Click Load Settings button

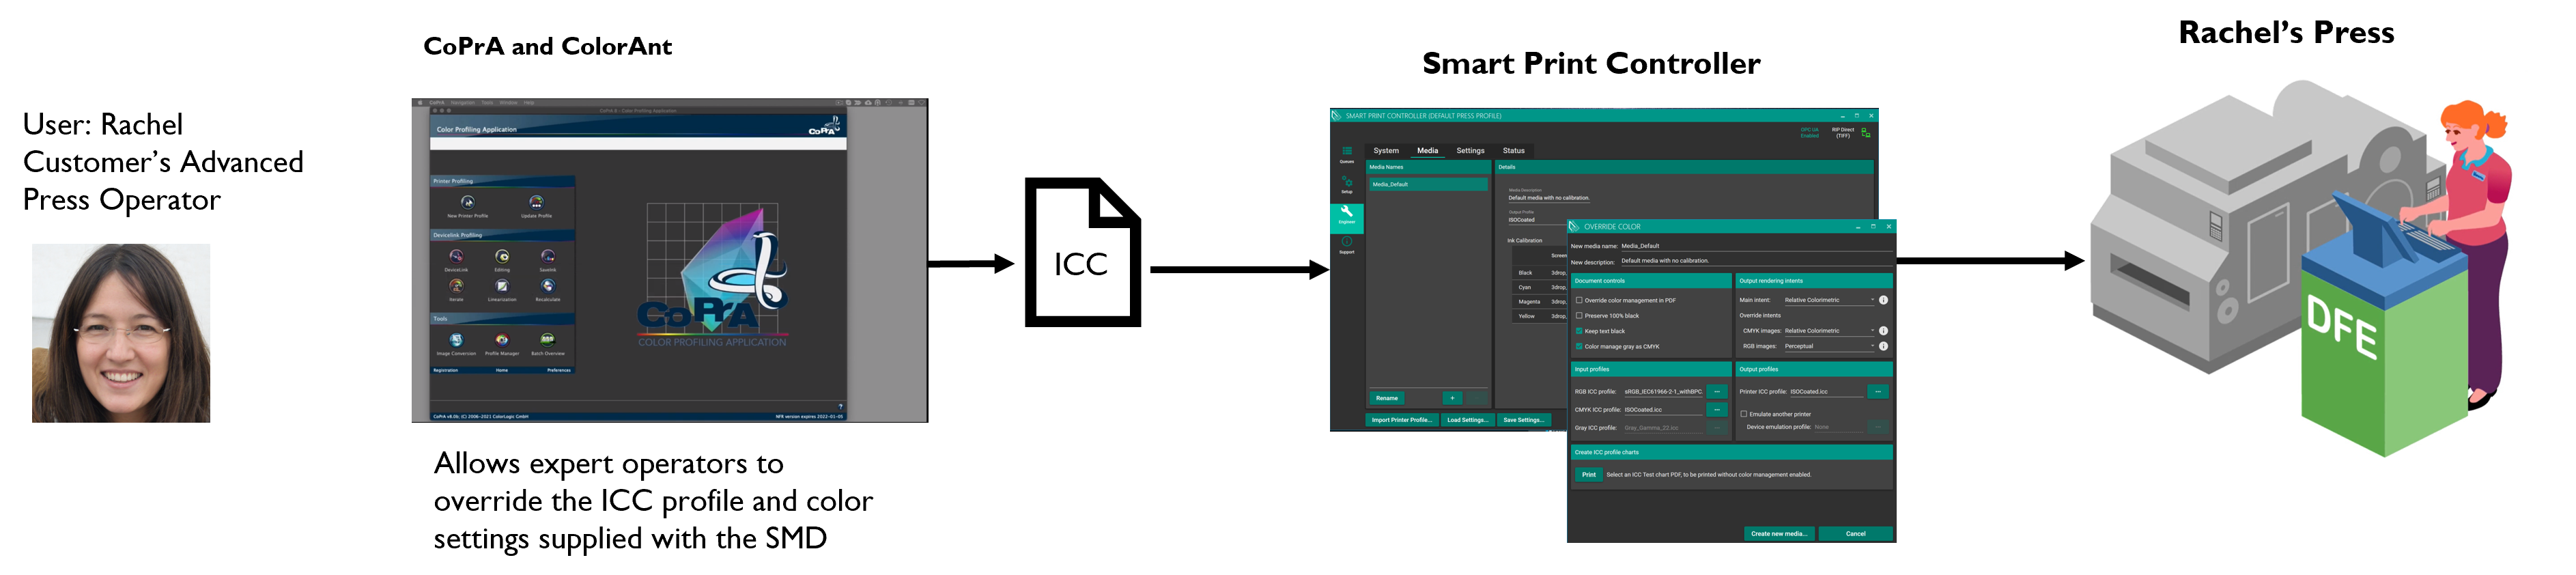(1467, 420)
